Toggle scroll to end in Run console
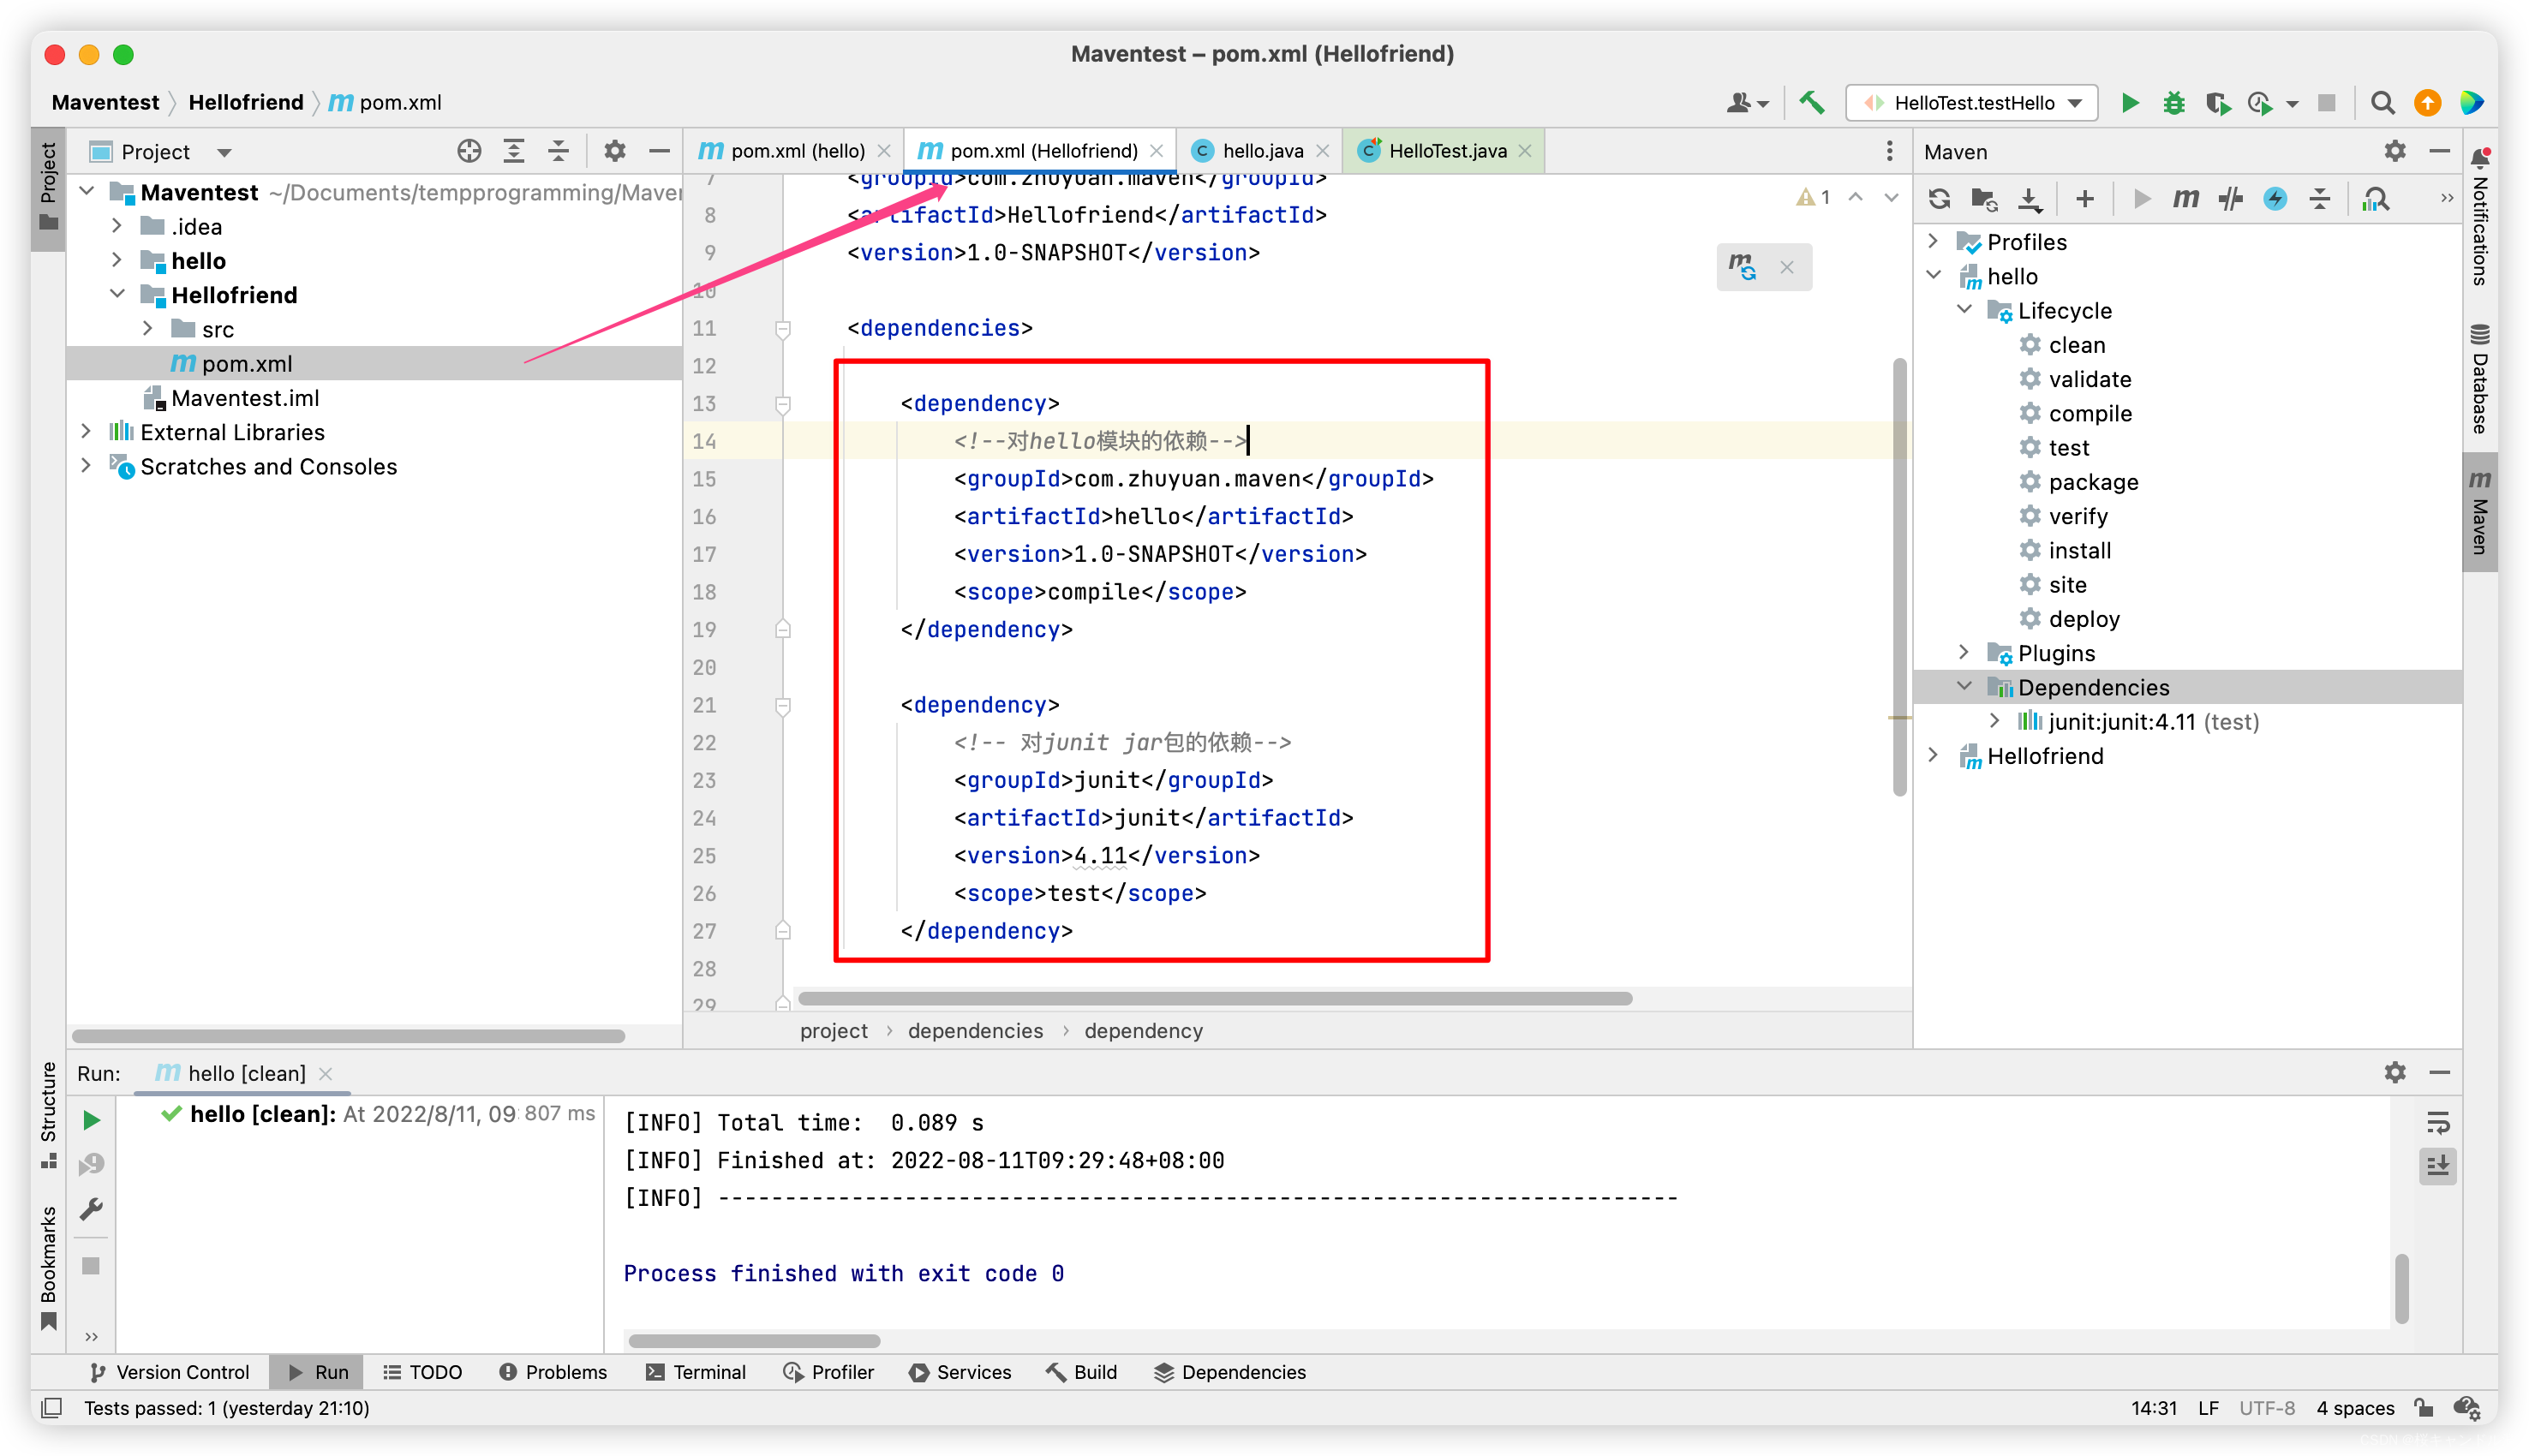 (x=2437, y=1165)
